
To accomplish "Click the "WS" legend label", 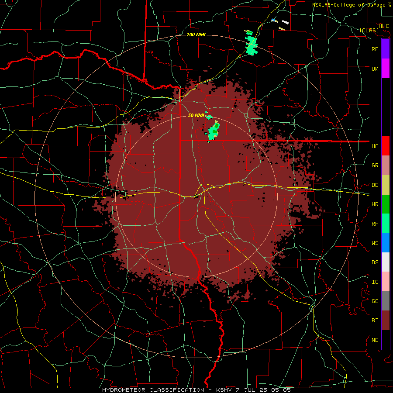I will coord(375,243).
